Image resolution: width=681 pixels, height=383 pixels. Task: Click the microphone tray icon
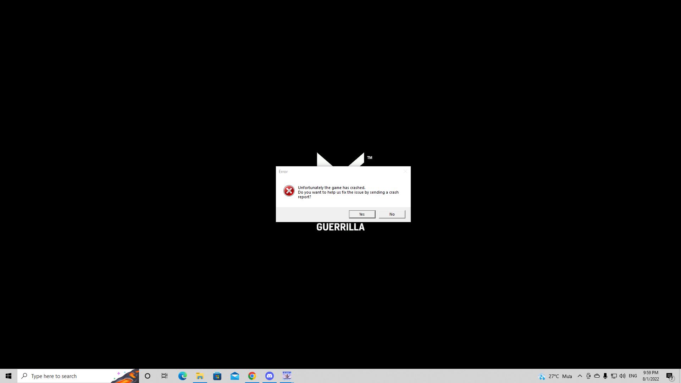click(605, 376)
